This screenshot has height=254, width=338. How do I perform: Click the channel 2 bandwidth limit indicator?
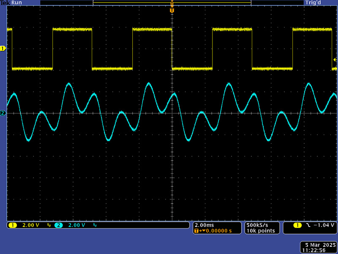tap(94, 225)
